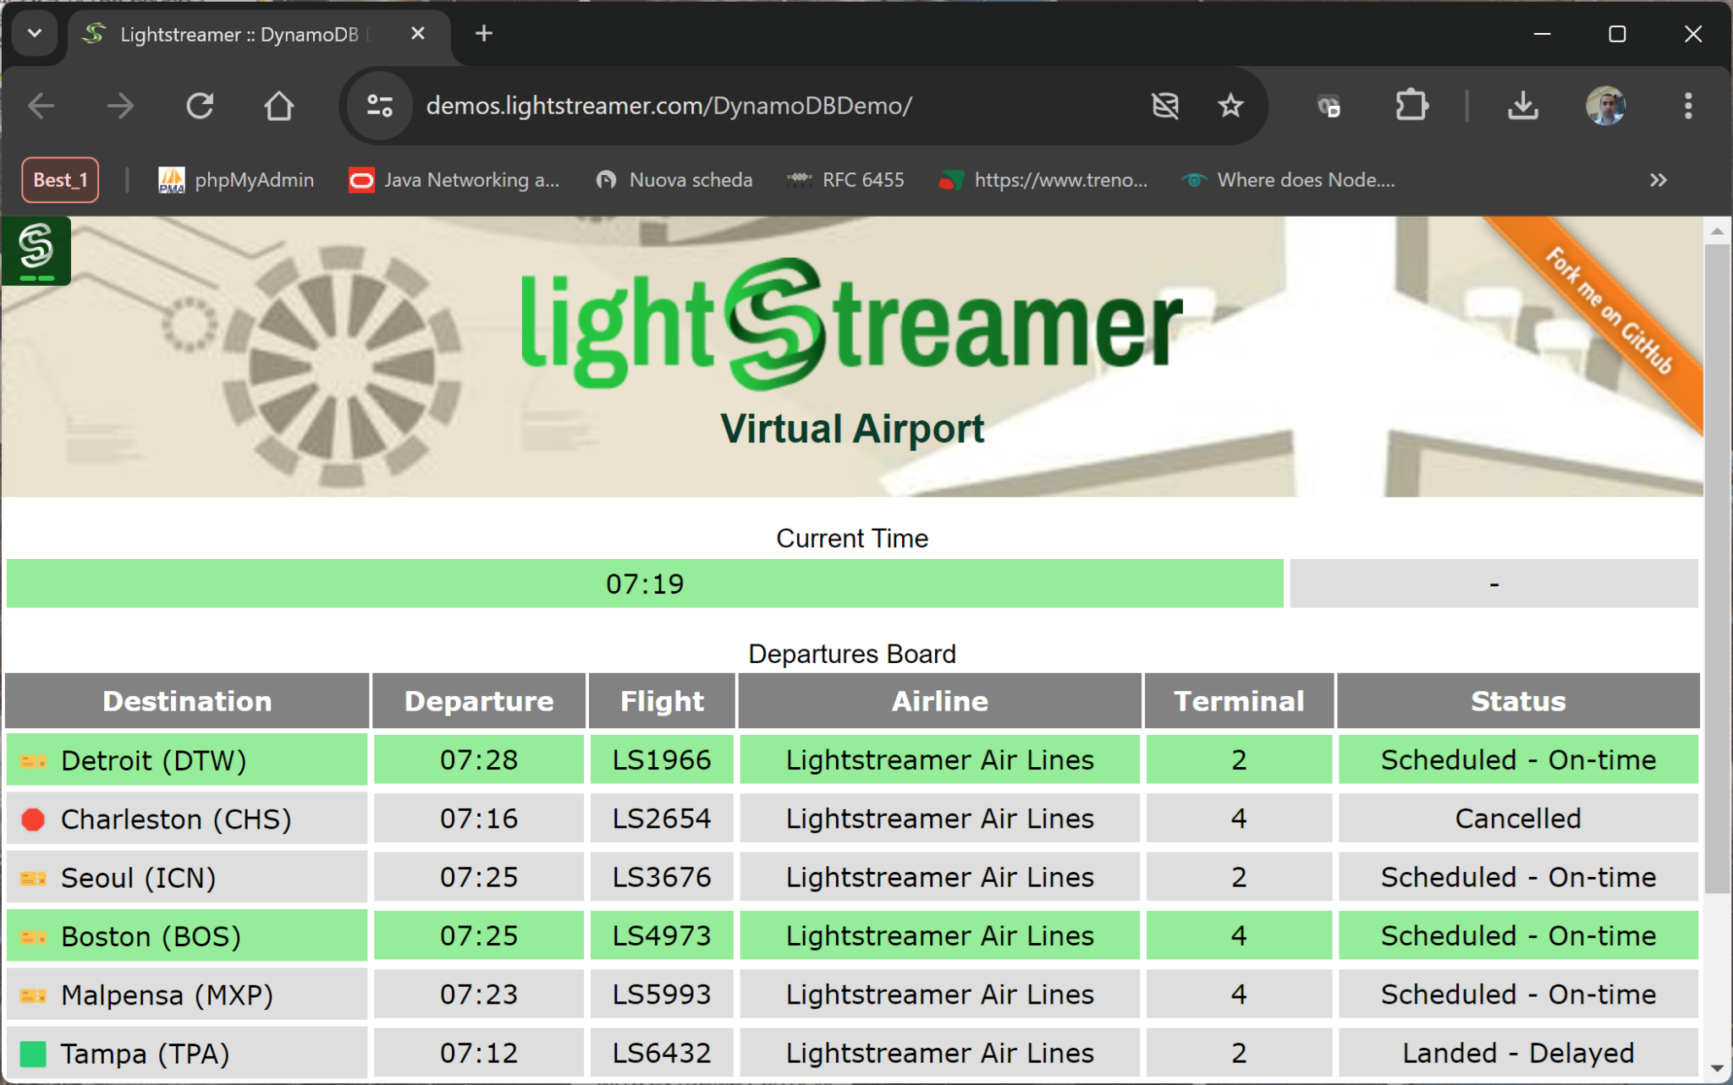
Task: Open the phpMyAdmin bookmark
Action: (236, 180)
